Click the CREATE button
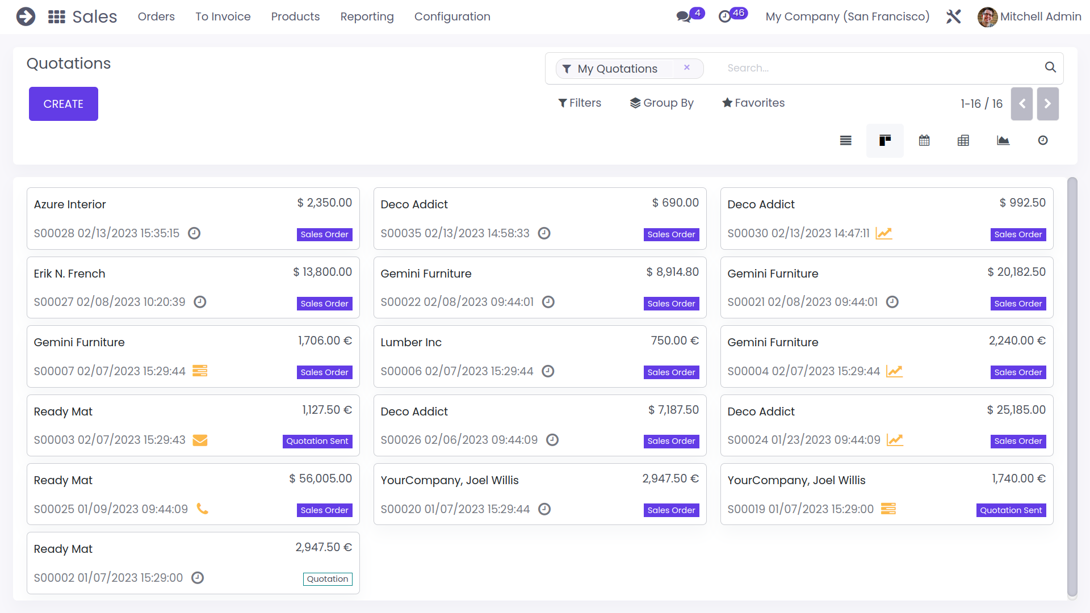 [x=64, y=104]
